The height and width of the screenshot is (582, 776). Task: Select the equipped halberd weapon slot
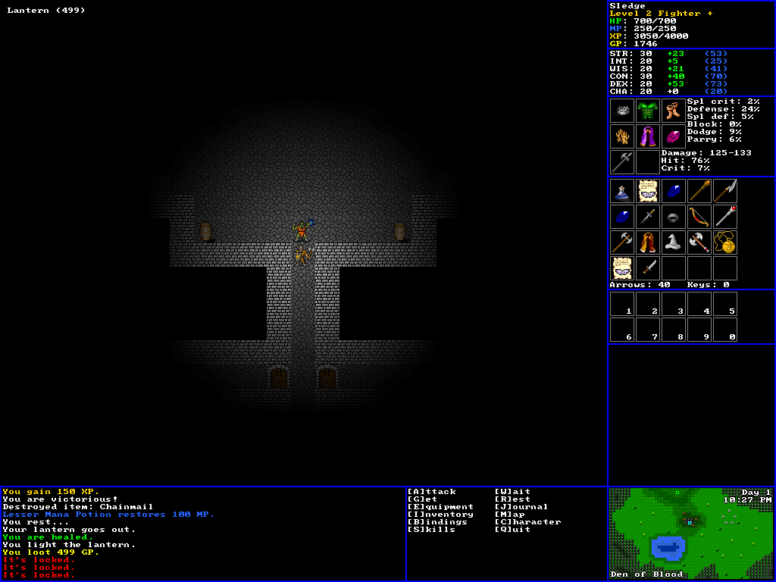[x=622, y=162]
